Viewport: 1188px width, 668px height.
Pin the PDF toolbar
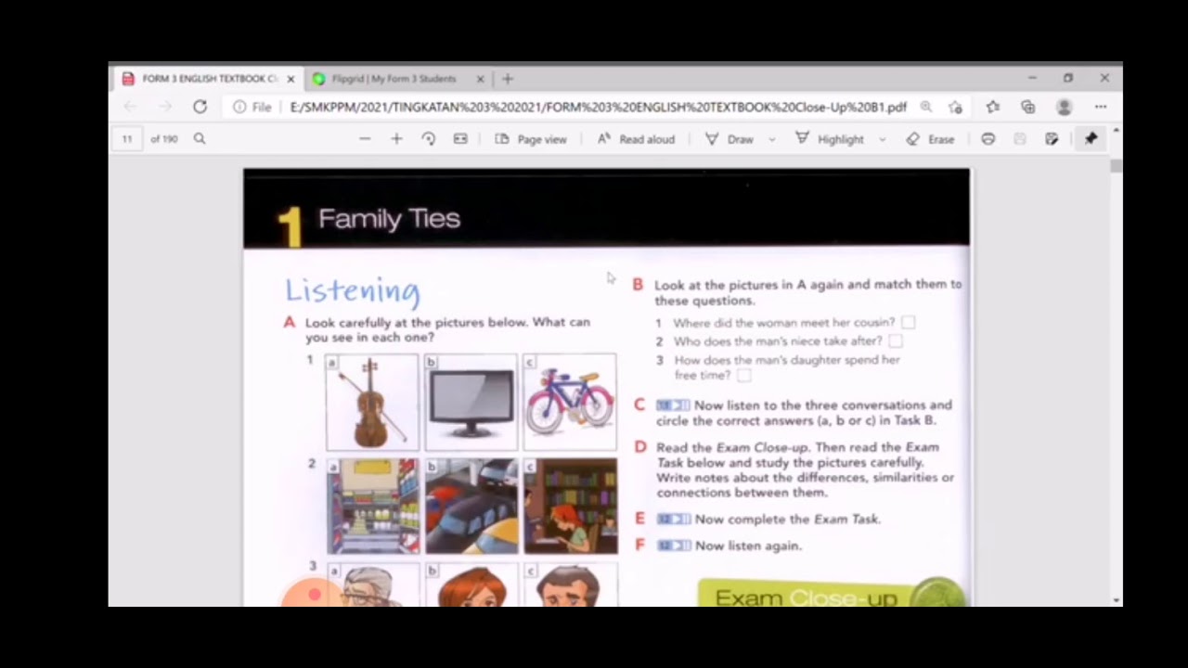(1091, 138)
